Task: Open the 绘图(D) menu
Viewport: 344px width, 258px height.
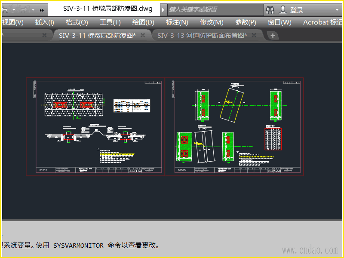Action: pos(143,22)
